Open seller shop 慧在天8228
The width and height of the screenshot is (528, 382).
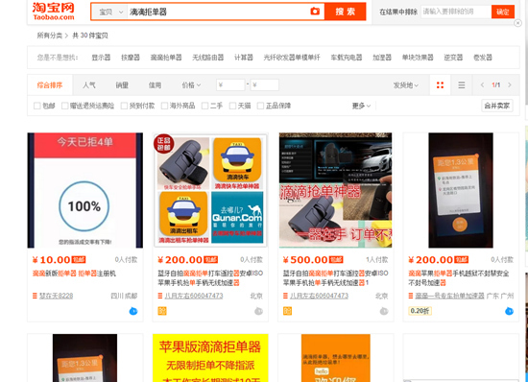pos(56,296)
